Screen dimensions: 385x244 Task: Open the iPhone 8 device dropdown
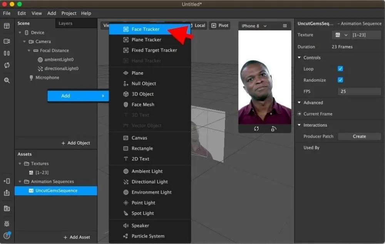[254, 26]
